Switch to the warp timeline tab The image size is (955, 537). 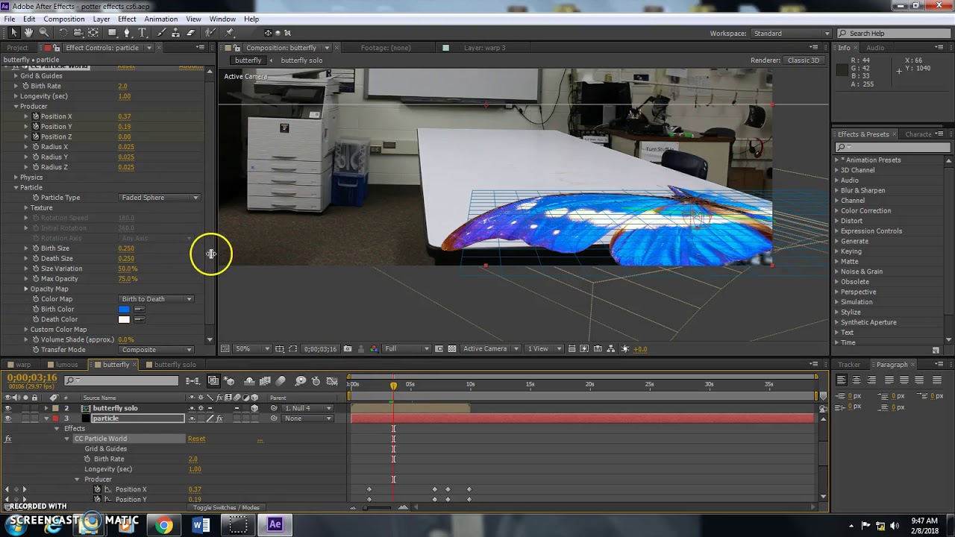pyautogui.click(x=23, y=365)
